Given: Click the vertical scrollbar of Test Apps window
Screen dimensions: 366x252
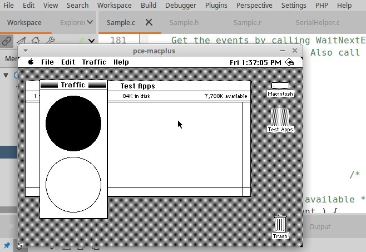Looking at the screenshot, I should tap(246, 145).
